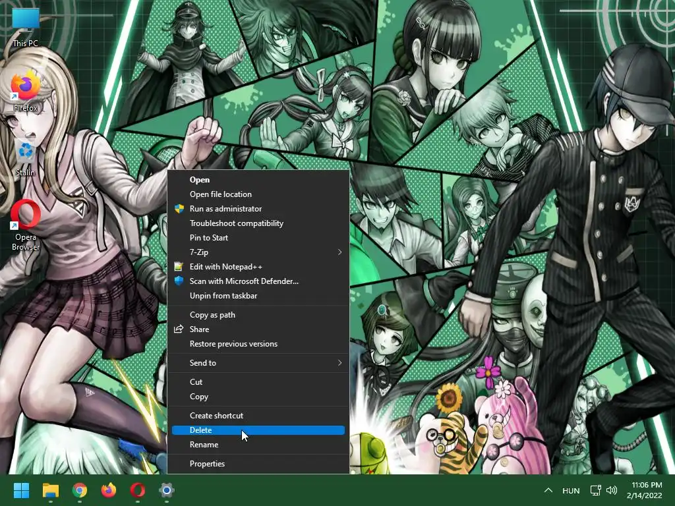The width and height of the screenshot is (675, 506).
Task: Launch Opera from the taskbar
Action: click(x=137, y=490)
